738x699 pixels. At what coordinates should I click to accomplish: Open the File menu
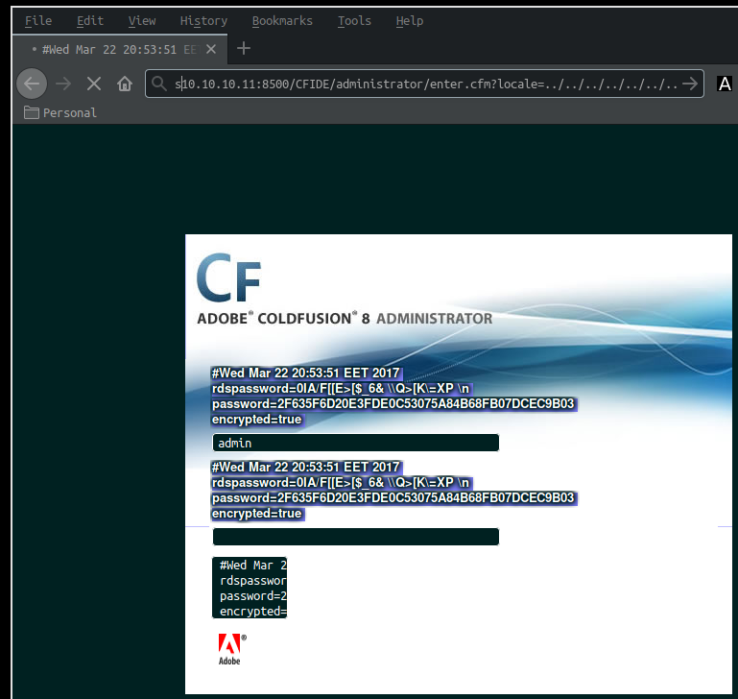(38, 21)
